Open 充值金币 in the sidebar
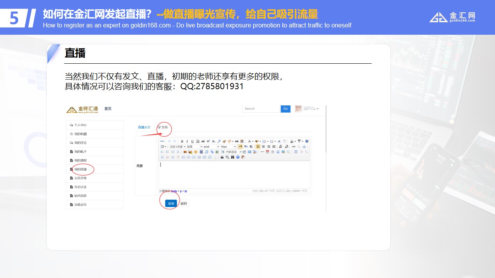Viewport: 495px width, 278px height. click(x=95, y=205)
